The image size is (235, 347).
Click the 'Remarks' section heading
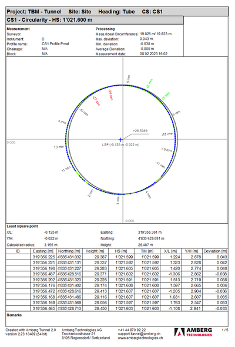[x=14, y=315]
